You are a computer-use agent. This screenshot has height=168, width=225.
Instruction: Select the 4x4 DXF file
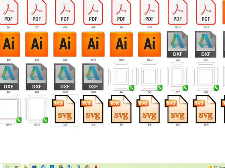tap(178, 44)
